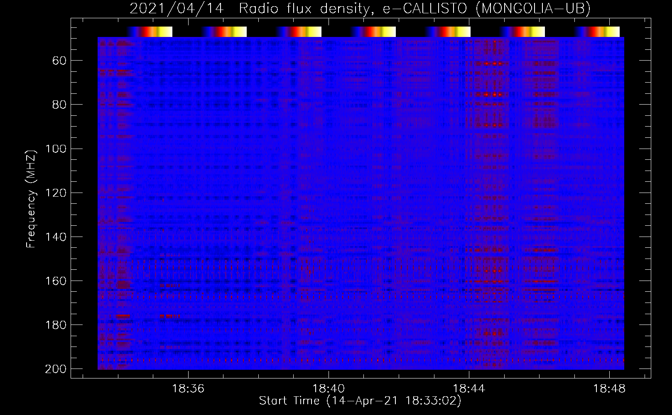Screen dimensions: 672x415
Task: Click the 'Start Time (14-Apr-21 18:33:02)' label
Action: 360,401
